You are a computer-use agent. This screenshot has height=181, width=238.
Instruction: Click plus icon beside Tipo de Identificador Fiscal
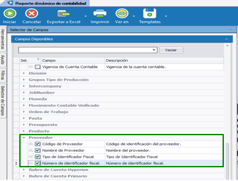click(x=30, y=157)
